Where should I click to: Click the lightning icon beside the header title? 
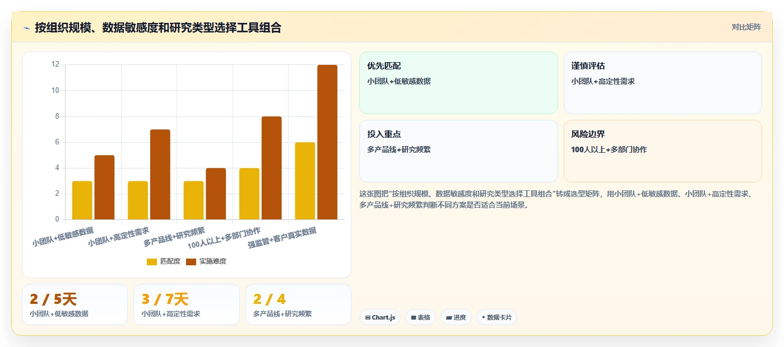pyautogui.click(x=26, y=28)
